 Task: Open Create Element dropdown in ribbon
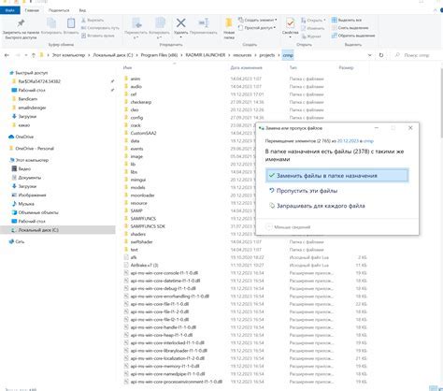(257, 20)
